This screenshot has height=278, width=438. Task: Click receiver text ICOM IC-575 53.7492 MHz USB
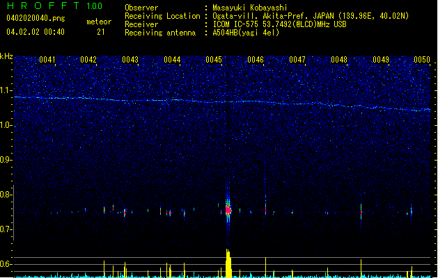coord(279,24)
